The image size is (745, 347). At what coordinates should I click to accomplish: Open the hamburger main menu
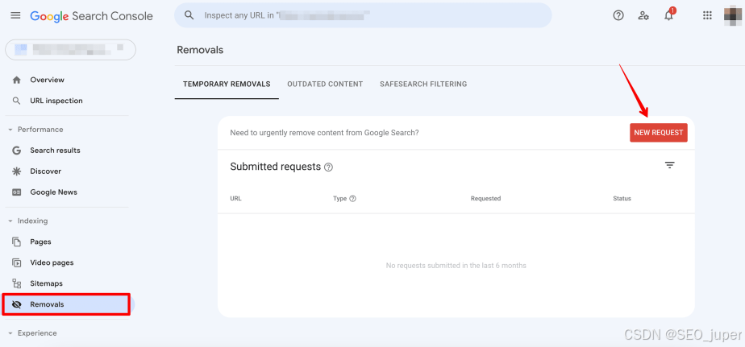coord(15,15)
